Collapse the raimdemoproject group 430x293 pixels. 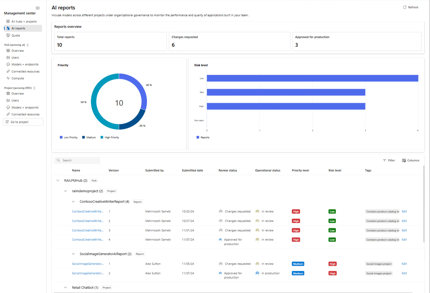pyautogui.click(x=65, y=191)
